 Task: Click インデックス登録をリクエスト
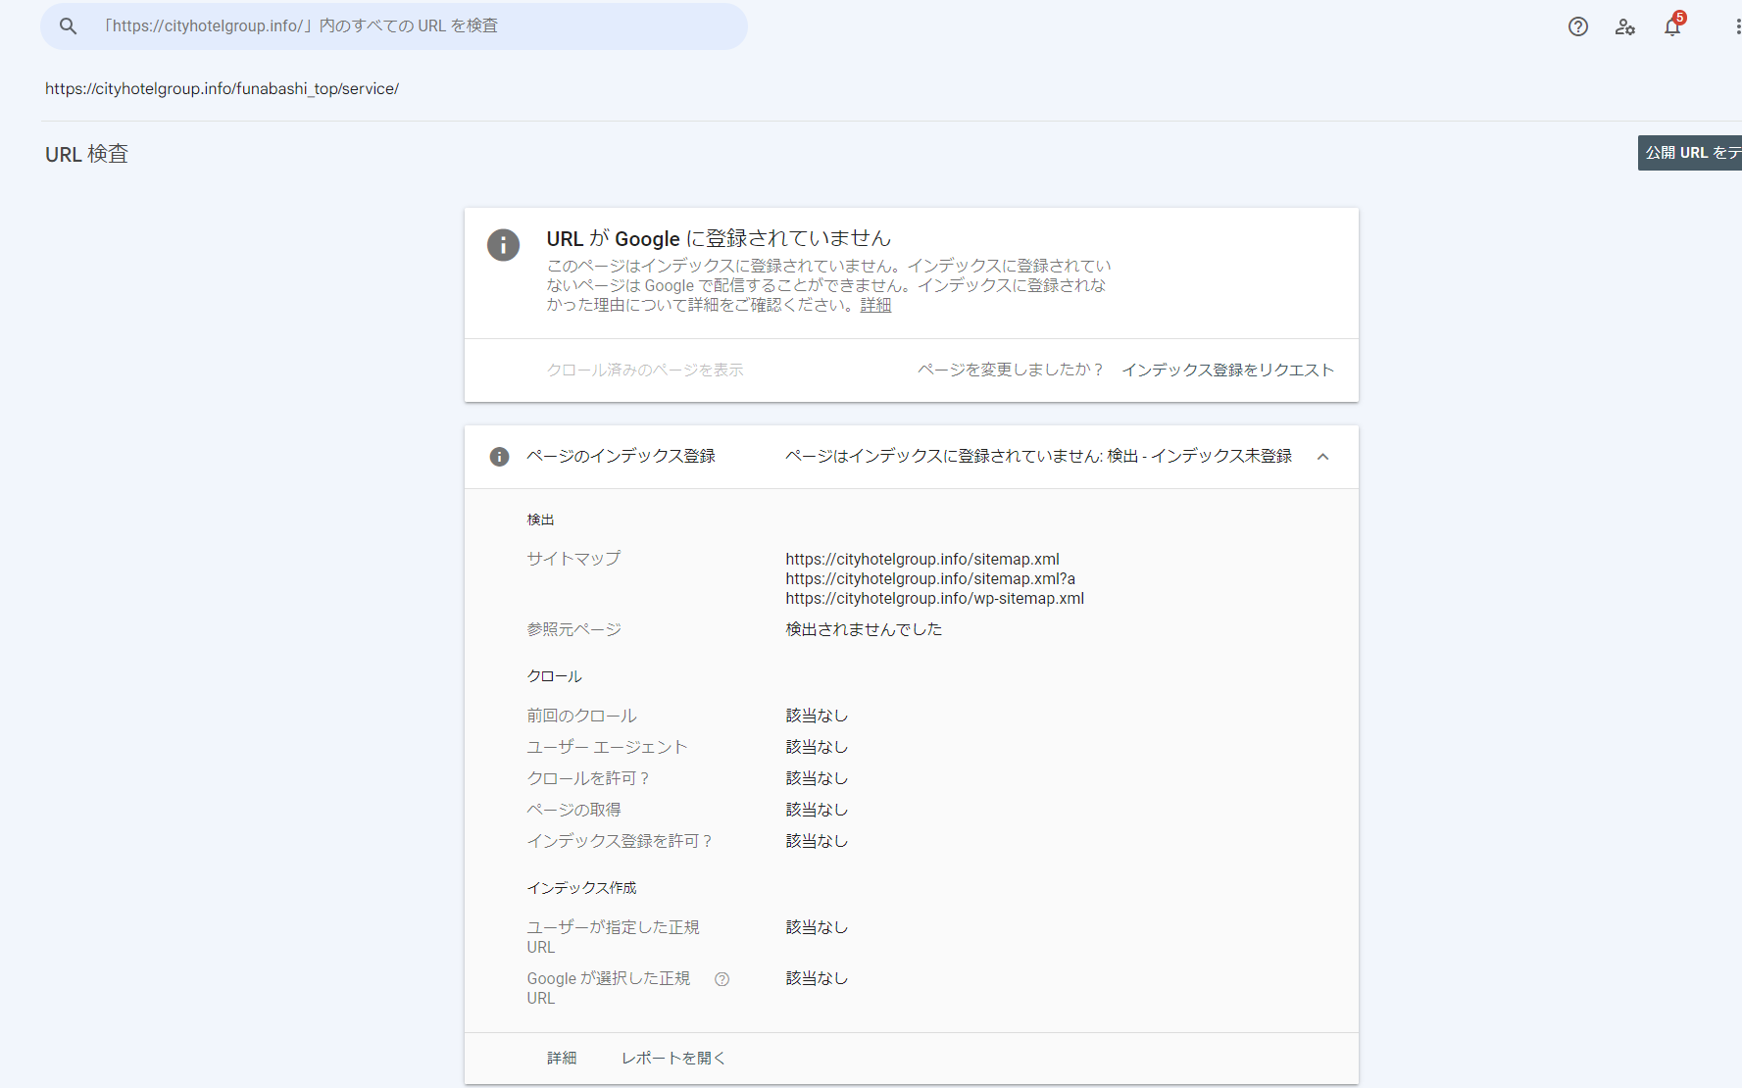[x=1227, y=370]
